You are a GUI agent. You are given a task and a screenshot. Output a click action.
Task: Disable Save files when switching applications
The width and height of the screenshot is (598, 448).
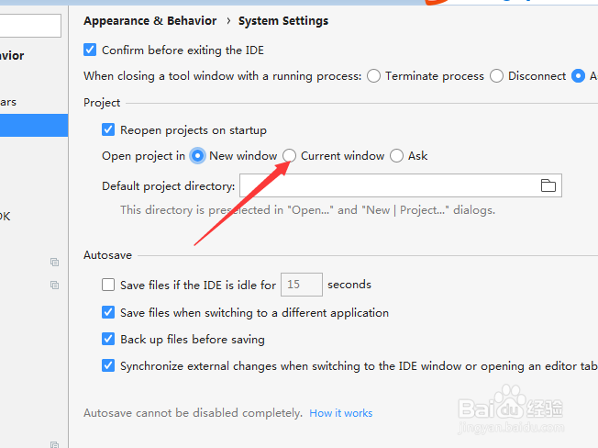point(108,313)
